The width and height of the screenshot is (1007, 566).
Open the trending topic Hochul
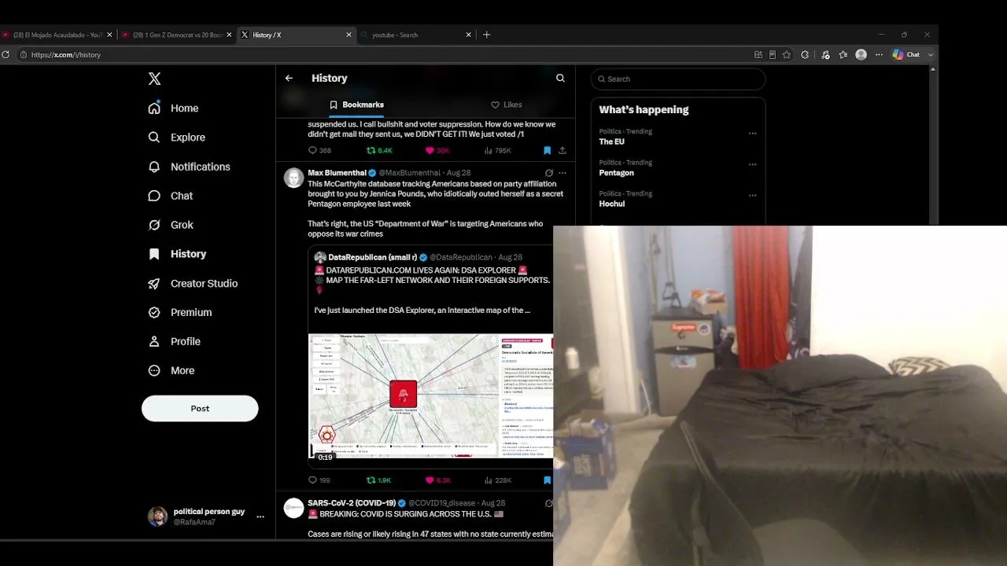coord(612,204)
